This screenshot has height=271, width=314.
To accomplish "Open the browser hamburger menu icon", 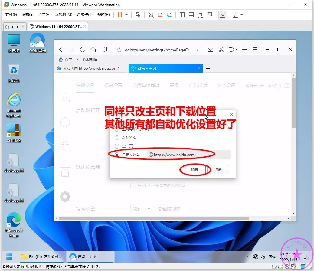I will point(255,50).
